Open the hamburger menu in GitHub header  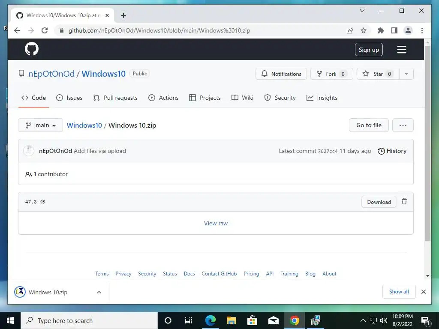[x=401, y=50]
